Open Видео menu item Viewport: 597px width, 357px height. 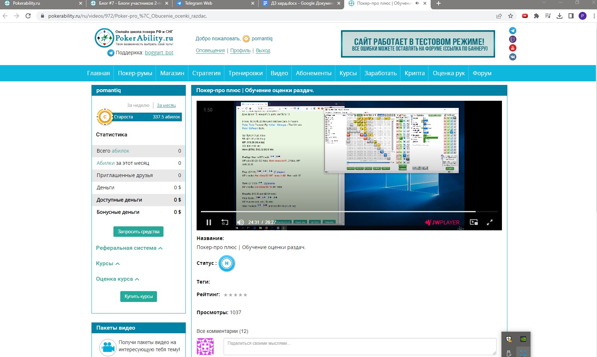coord(279,73)
